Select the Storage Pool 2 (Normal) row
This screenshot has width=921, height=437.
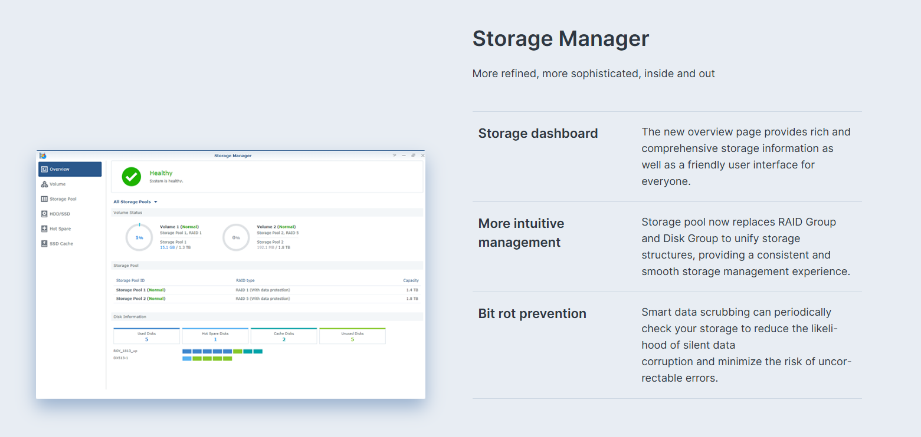267,299
